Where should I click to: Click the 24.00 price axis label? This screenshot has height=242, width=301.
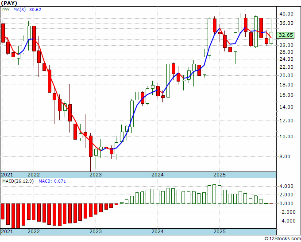286,59
